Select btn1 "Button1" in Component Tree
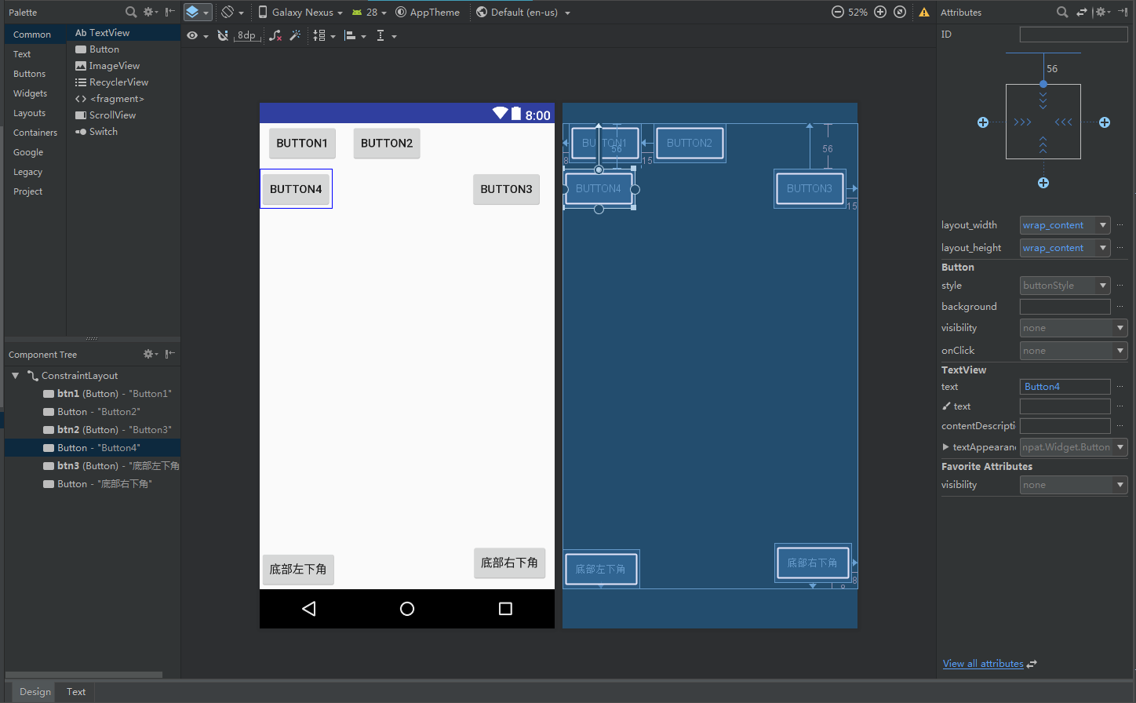 point(93,394)
